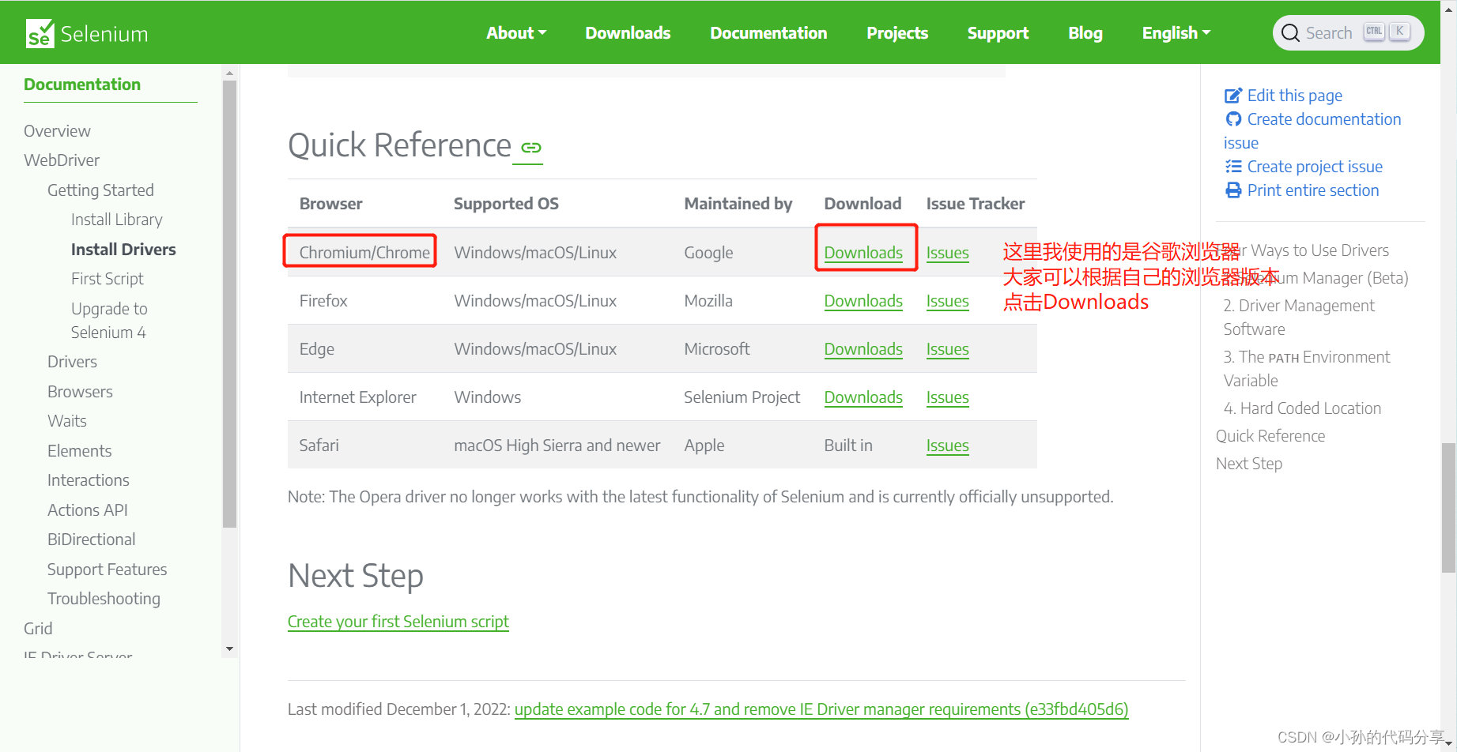Open the Internet Explorer Issues link
This screenshot has width=1457, height=752.
[x=947, y=397]
